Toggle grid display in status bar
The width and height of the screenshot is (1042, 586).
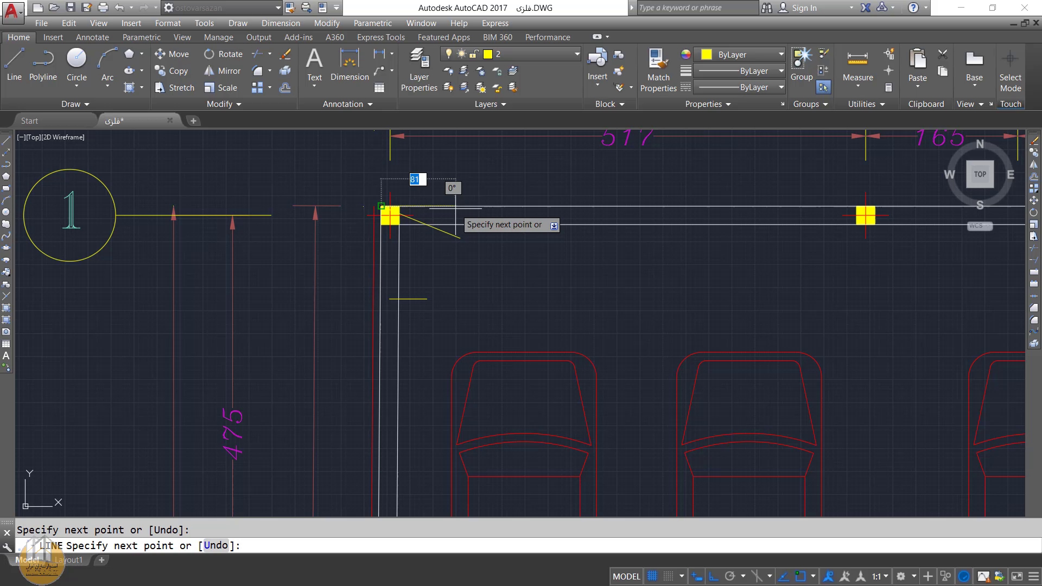[x=652, y=576]
